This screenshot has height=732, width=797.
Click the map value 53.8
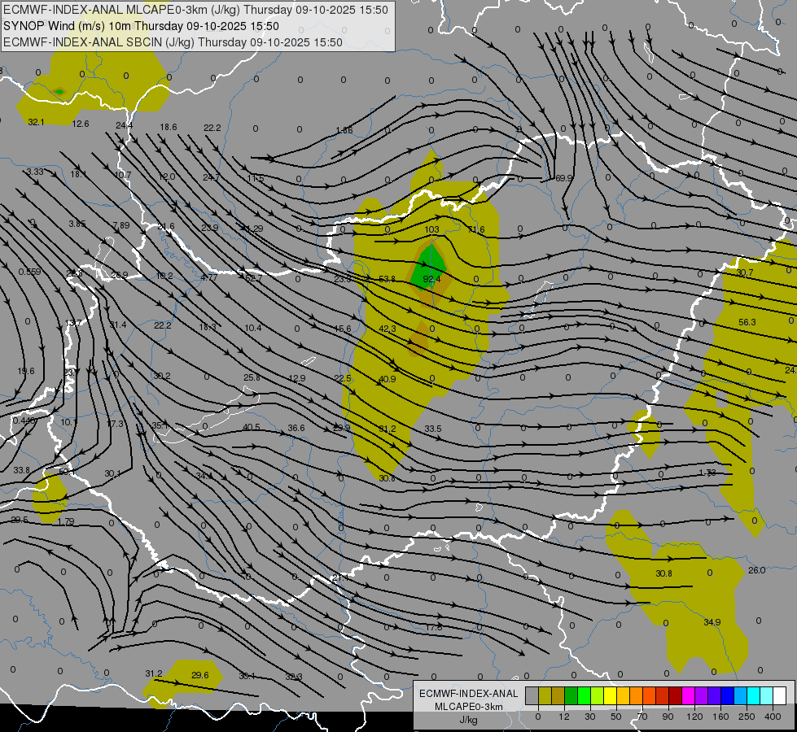(388, 279)
